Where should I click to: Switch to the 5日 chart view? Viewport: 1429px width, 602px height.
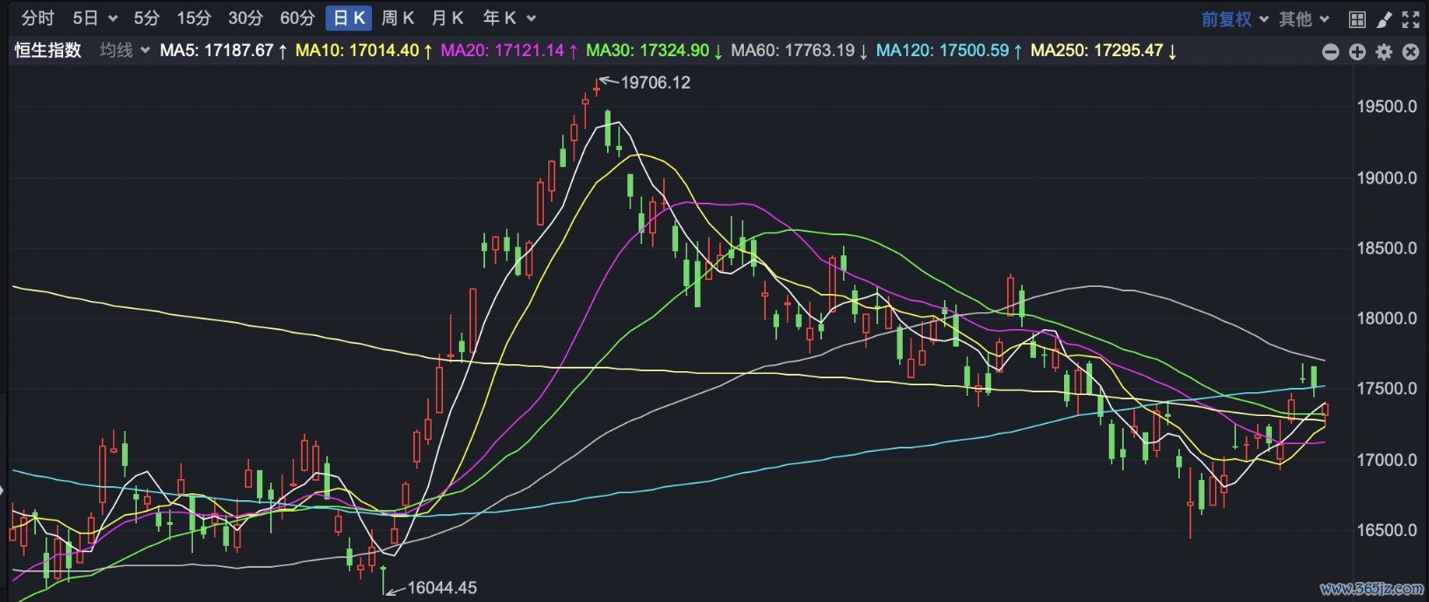(x=85, y=18)
